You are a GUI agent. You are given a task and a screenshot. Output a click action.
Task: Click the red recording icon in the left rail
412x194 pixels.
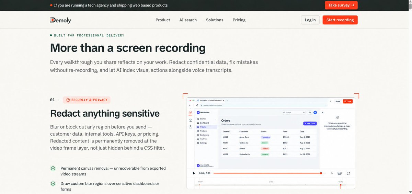pyautogui.click(x=191, y=113)
